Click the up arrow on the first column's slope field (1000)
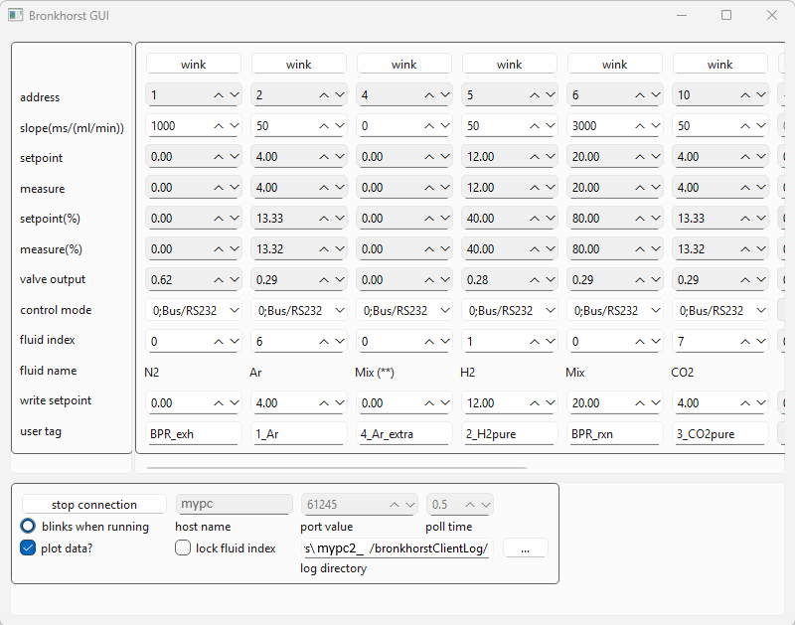 click(218, 127)
